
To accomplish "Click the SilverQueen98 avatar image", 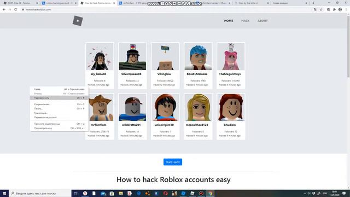I will [132, 56].
